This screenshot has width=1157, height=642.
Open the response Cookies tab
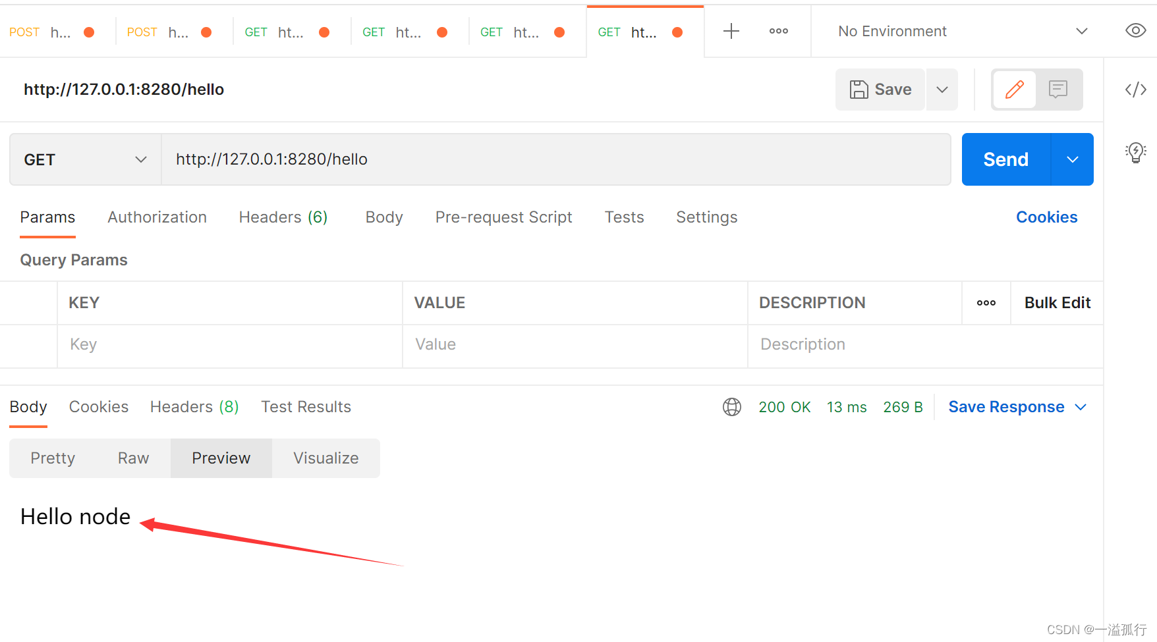[99, 407]
